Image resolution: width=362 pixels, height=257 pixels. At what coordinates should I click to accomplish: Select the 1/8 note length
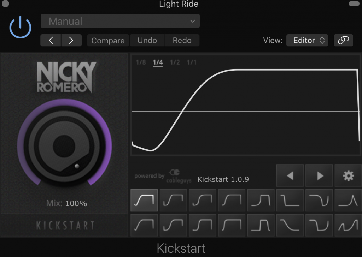141,62
